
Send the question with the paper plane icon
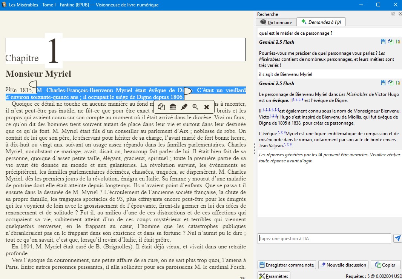397,238
